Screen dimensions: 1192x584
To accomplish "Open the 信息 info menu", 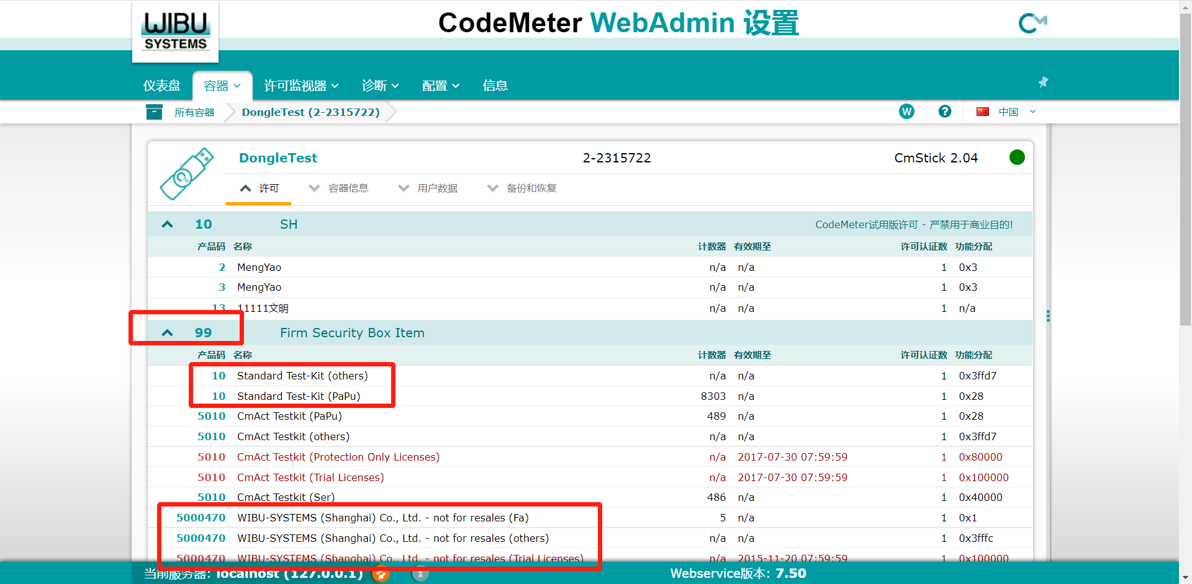I will tap(495, 86).
